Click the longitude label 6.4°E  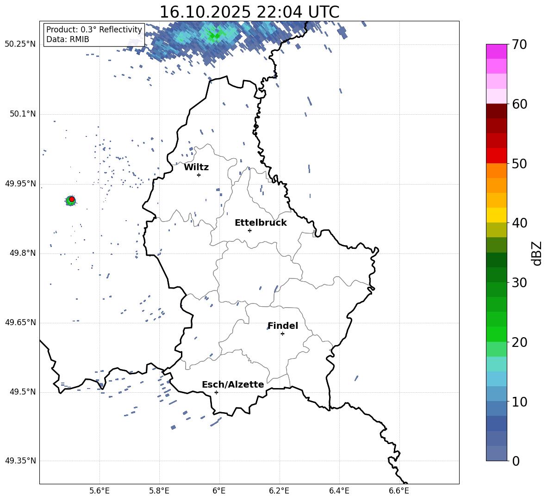[x=339, y=491]
